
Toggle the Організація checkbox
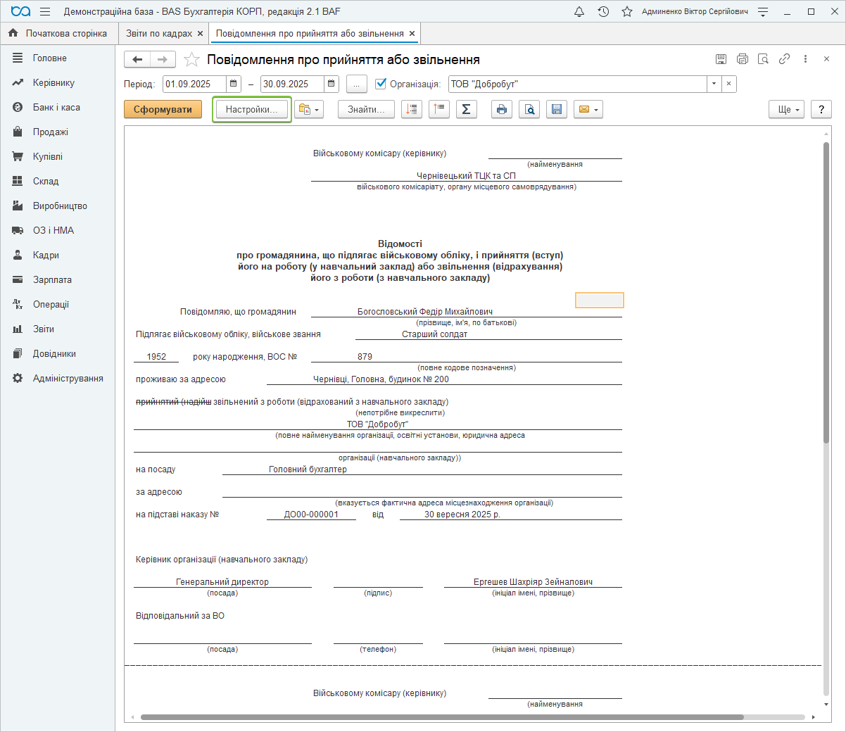click(x=381, y=84)
